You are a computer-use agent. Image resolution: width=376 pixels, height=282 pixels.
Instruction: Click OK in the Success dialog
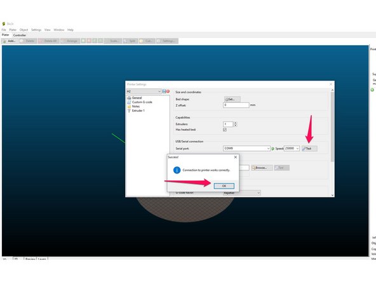[224, 186]
